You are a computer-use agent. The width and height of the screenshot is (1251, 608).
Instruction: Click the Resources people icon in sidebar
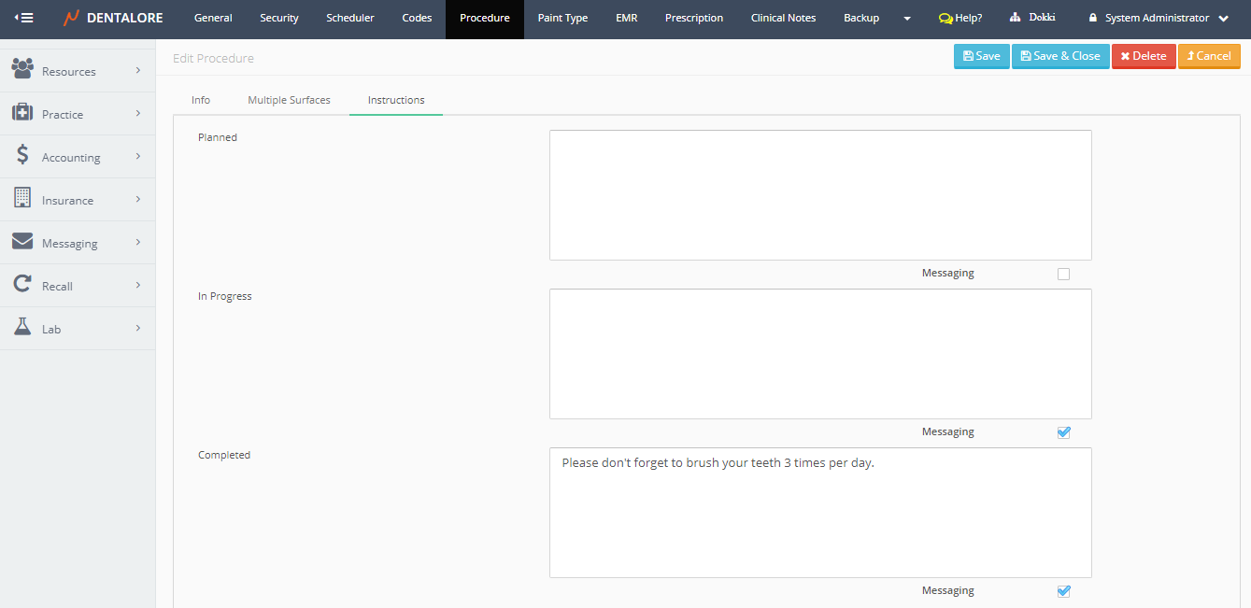point(22,69)
